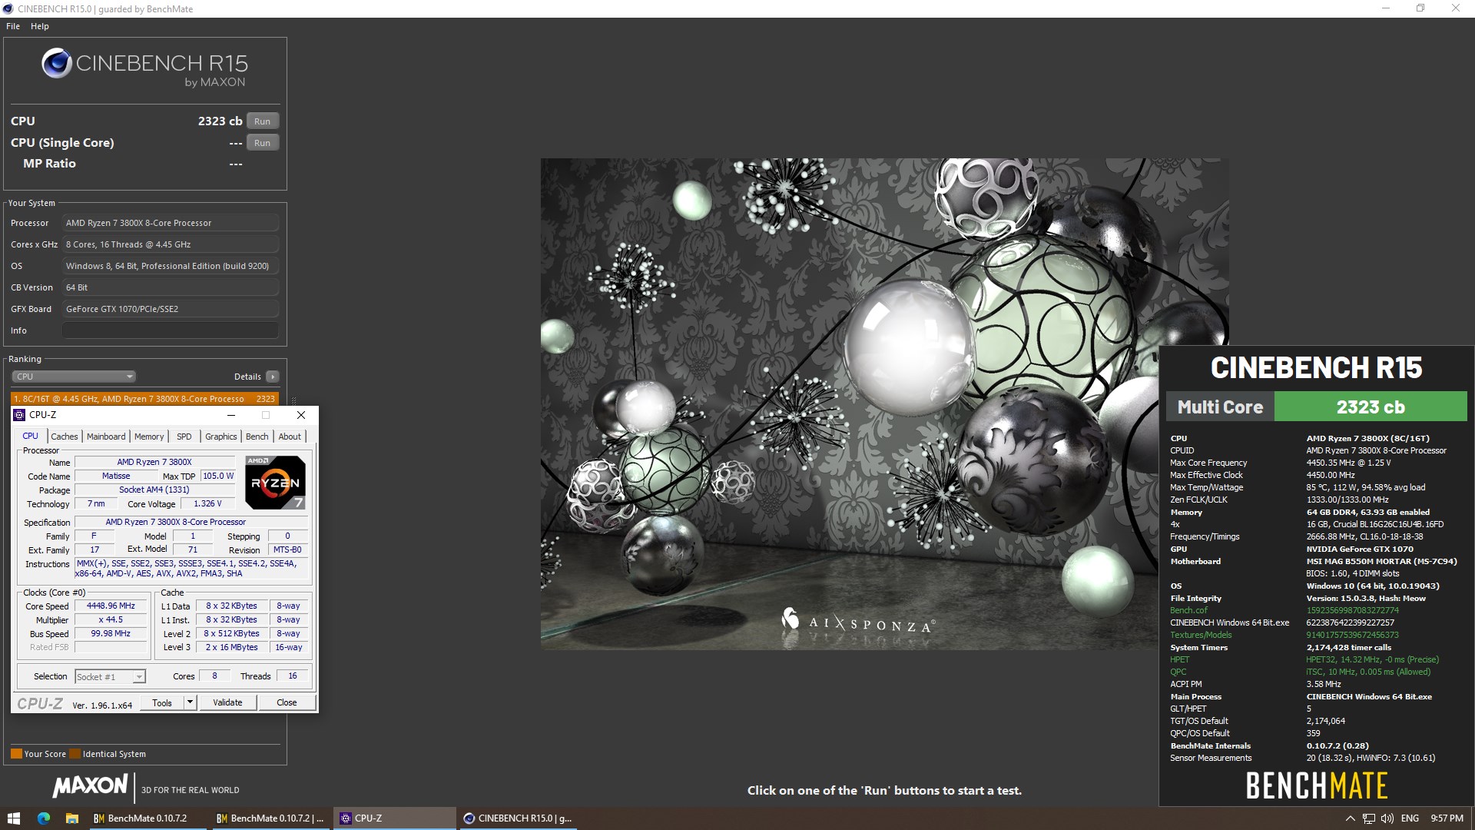Open the 9:57 PM clock
This screenshot has height=830, width=1475.
point(1447,818)
